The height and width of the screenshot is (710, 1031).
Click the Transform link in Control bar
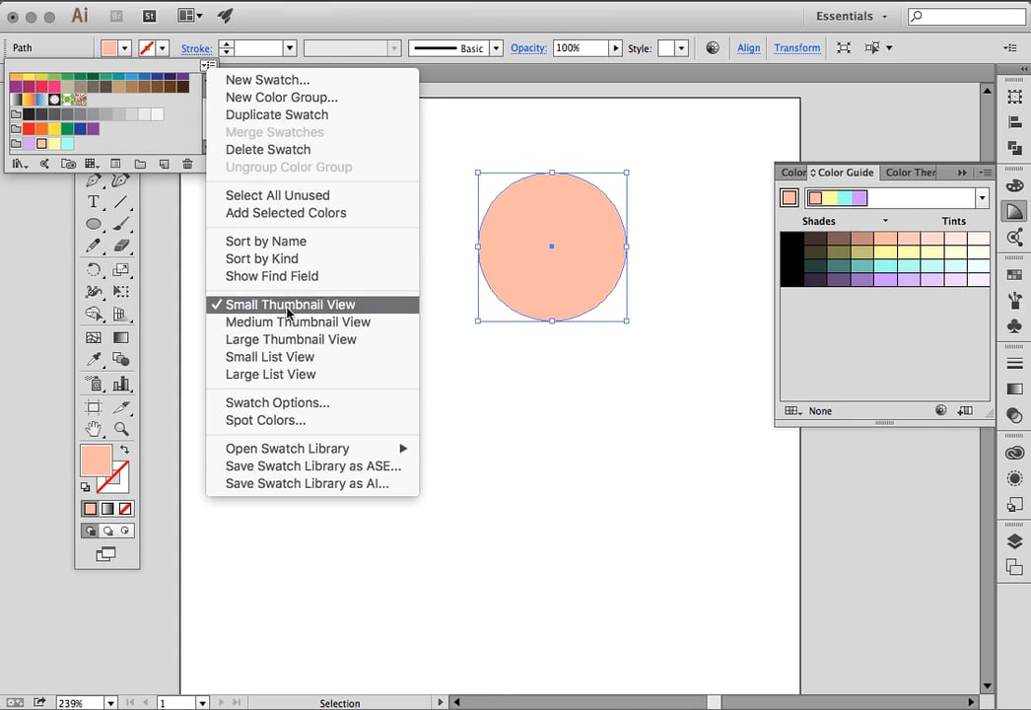click(797, 48)
